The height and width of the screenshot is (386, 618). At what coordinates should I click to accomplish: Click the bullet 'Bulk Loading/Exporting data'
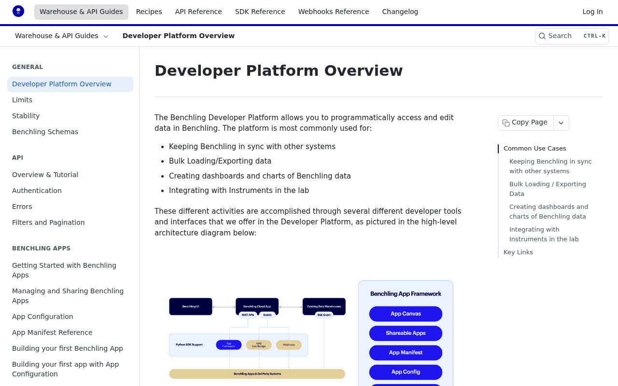point(220,161)
